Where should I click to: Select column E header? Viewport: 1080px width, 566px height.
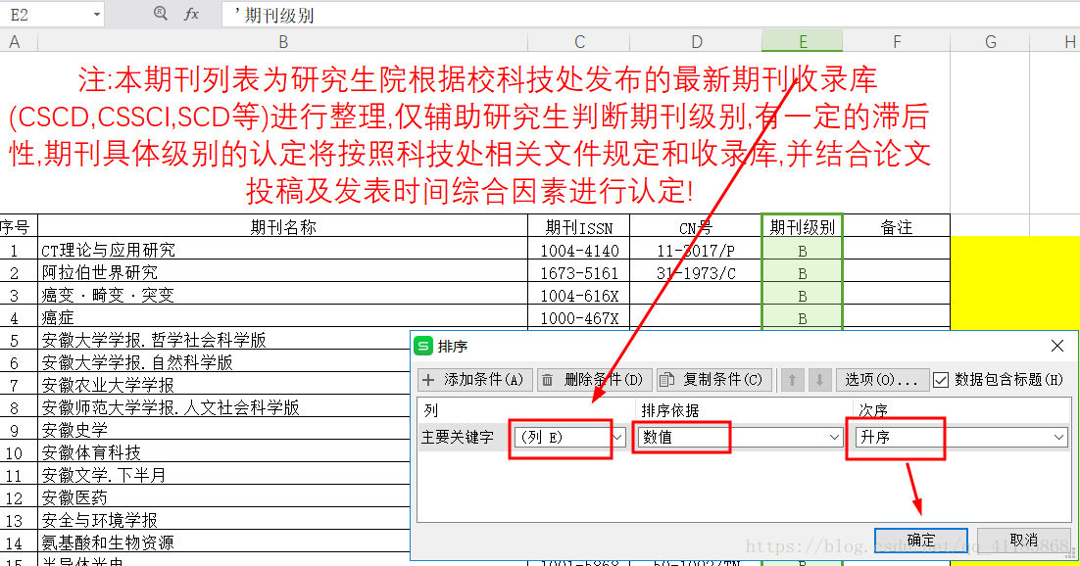pyautogui.click(x=803, y=42)
